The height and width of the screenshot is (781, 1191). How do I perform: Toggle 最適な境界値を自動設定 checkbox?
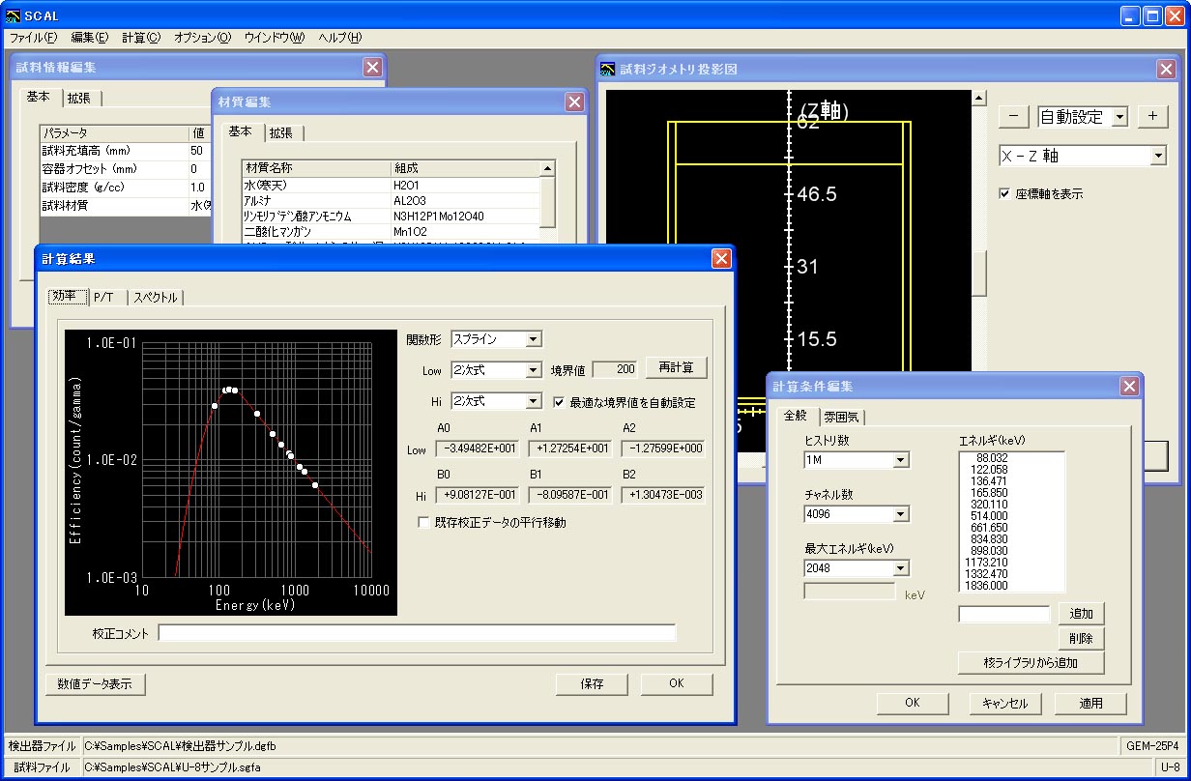coord(559,402)
